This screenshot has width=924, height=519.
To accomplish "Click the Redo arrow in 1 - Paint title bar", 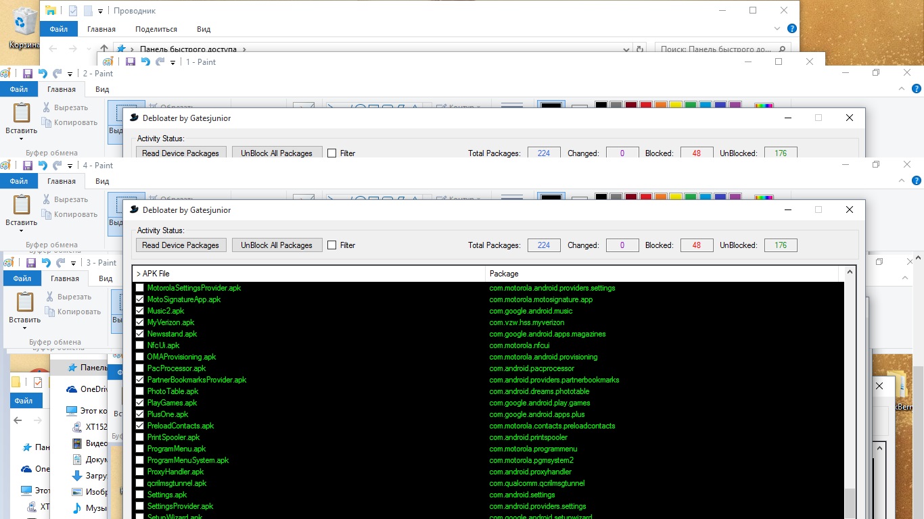I will 160,61.
